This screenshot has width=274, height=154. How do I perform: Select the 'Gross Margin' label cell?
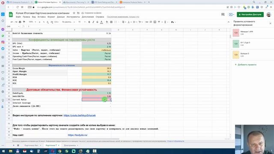click(40, 68)
